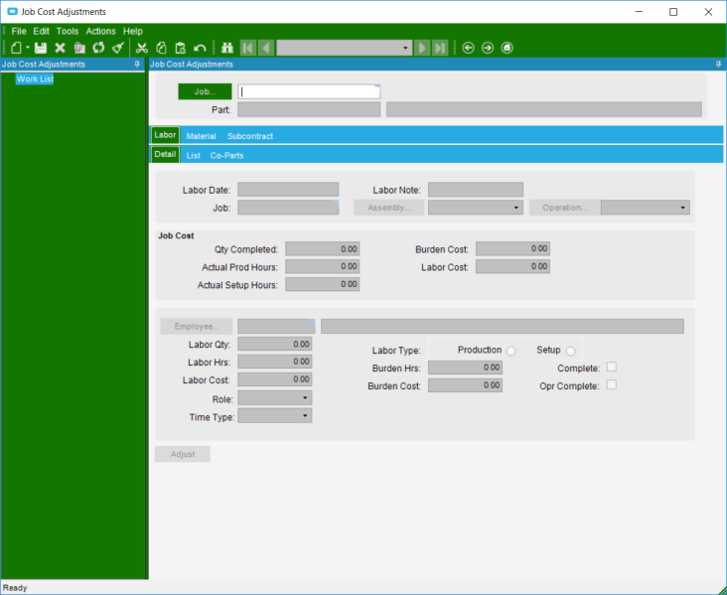The width and height of the screenshot is (727, 595).
Task: Expand the Assembly dropdown
Action: click(x=516, y=208)
